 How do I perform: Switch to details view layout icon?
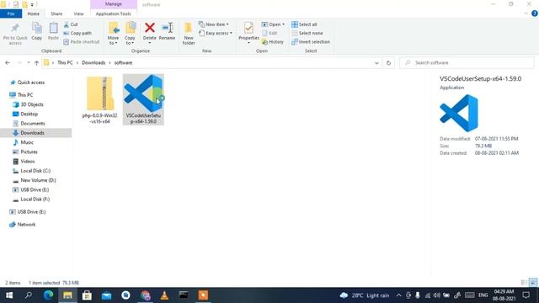pyautogui.click(x=524, y=283)
